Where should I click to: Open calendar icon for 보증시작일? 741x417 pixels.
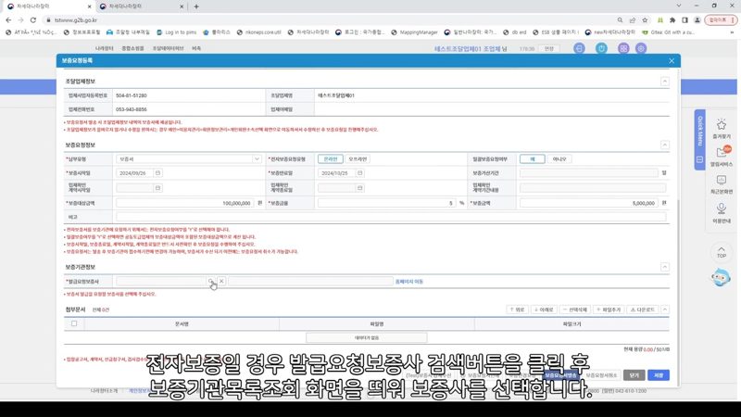click(157, 173)
